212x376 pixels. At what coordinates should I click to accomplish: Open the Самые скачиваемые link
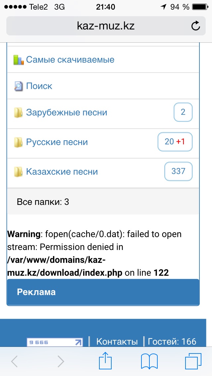70,60
